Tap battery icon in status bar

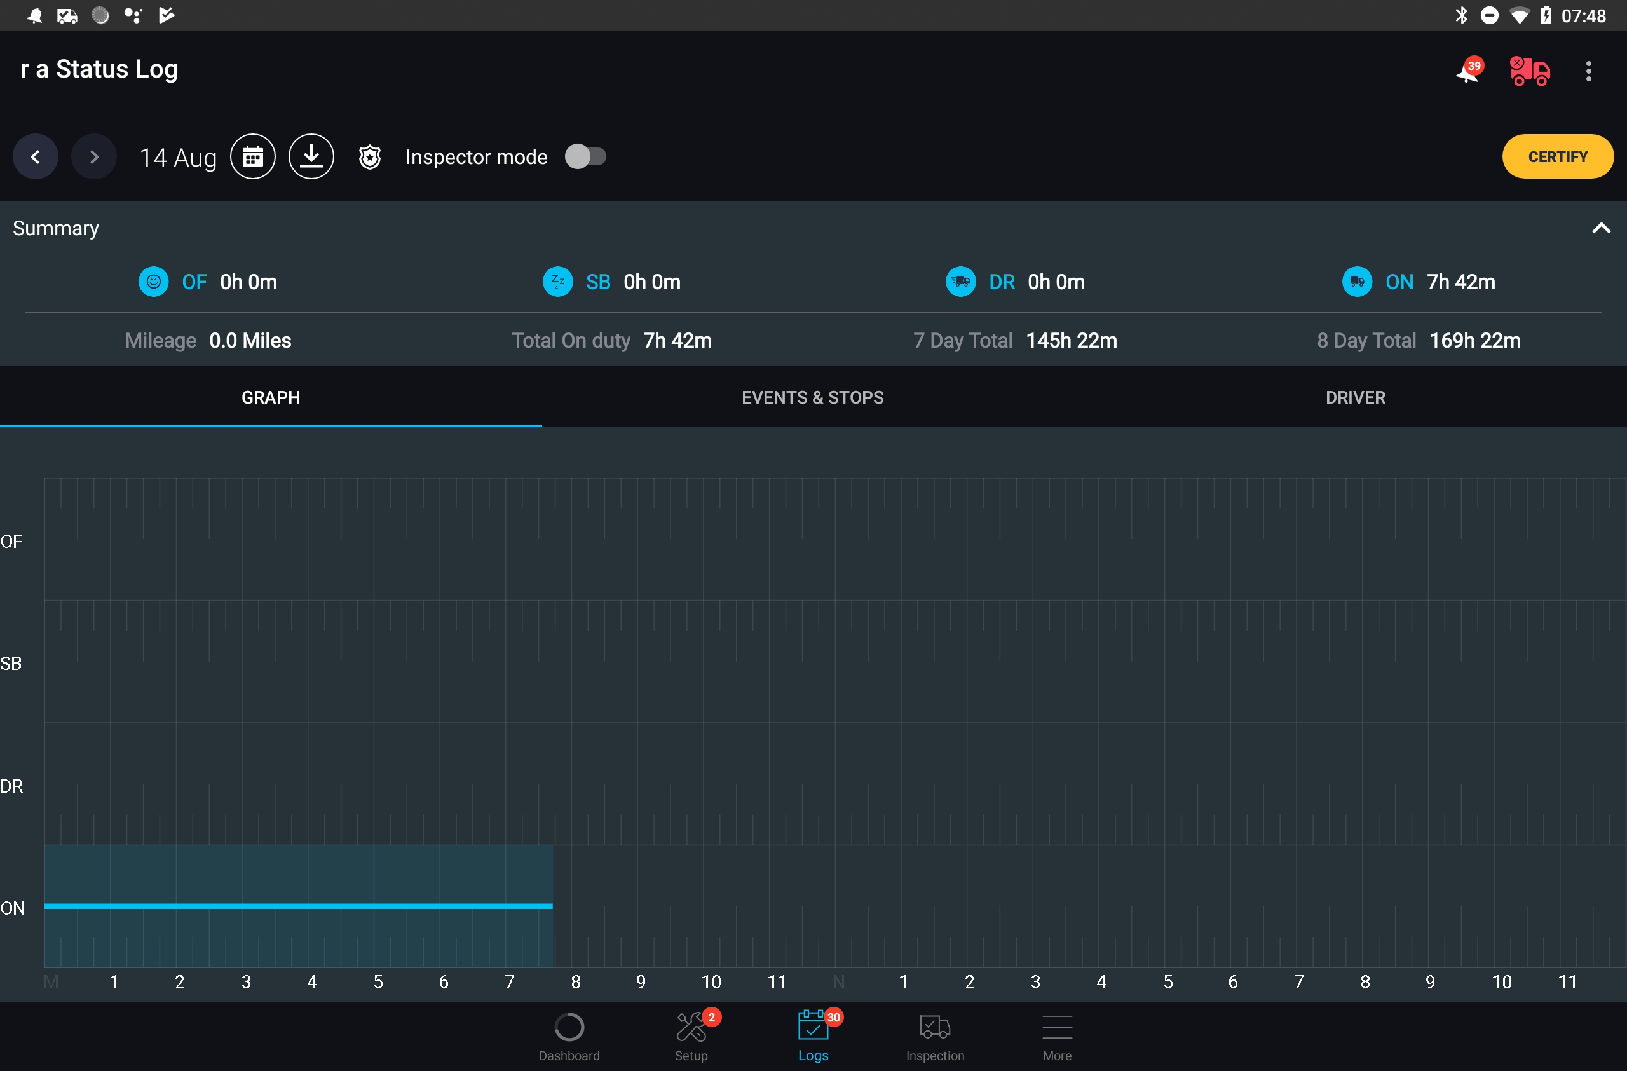pos(1546,15)
